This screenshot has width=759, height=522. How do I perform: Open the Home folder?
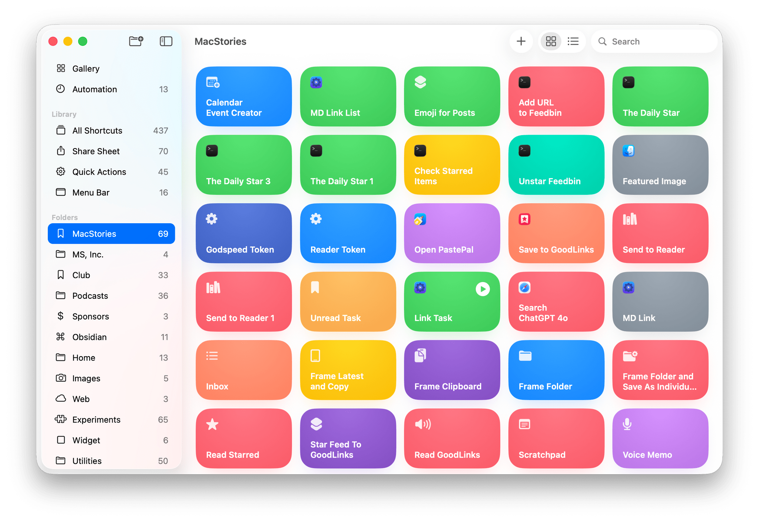click(111, 358)
